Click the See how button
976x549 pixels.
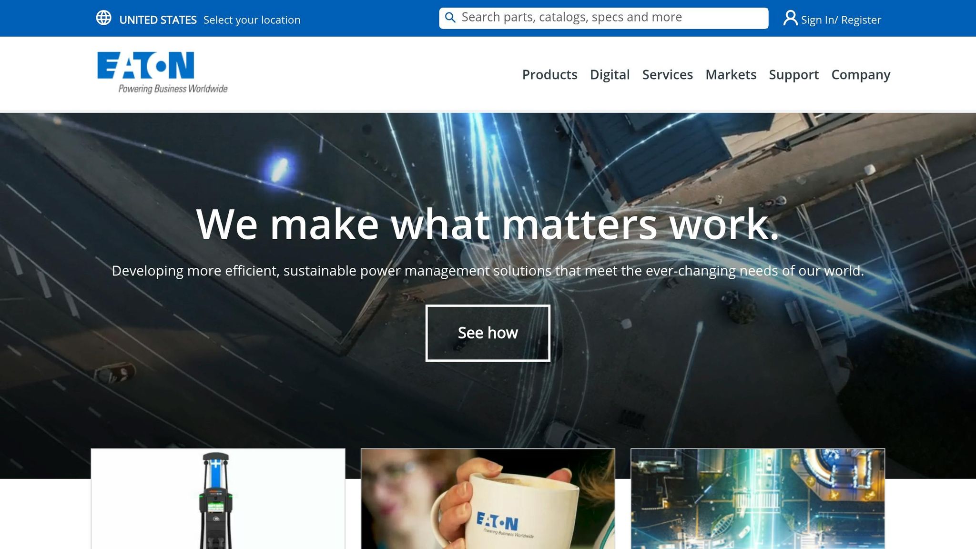[488, 333]
